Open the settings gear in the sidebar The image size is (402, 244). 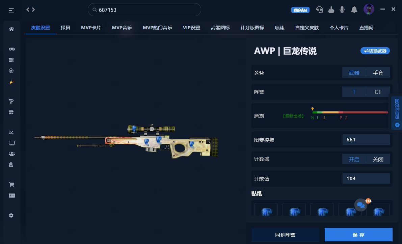(x=11, y=215)
